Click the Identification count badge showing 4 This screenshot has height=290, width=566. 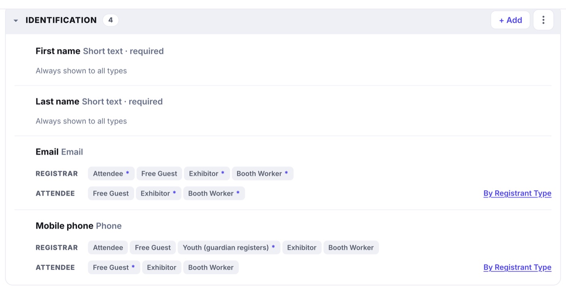[x=110, y=20]
